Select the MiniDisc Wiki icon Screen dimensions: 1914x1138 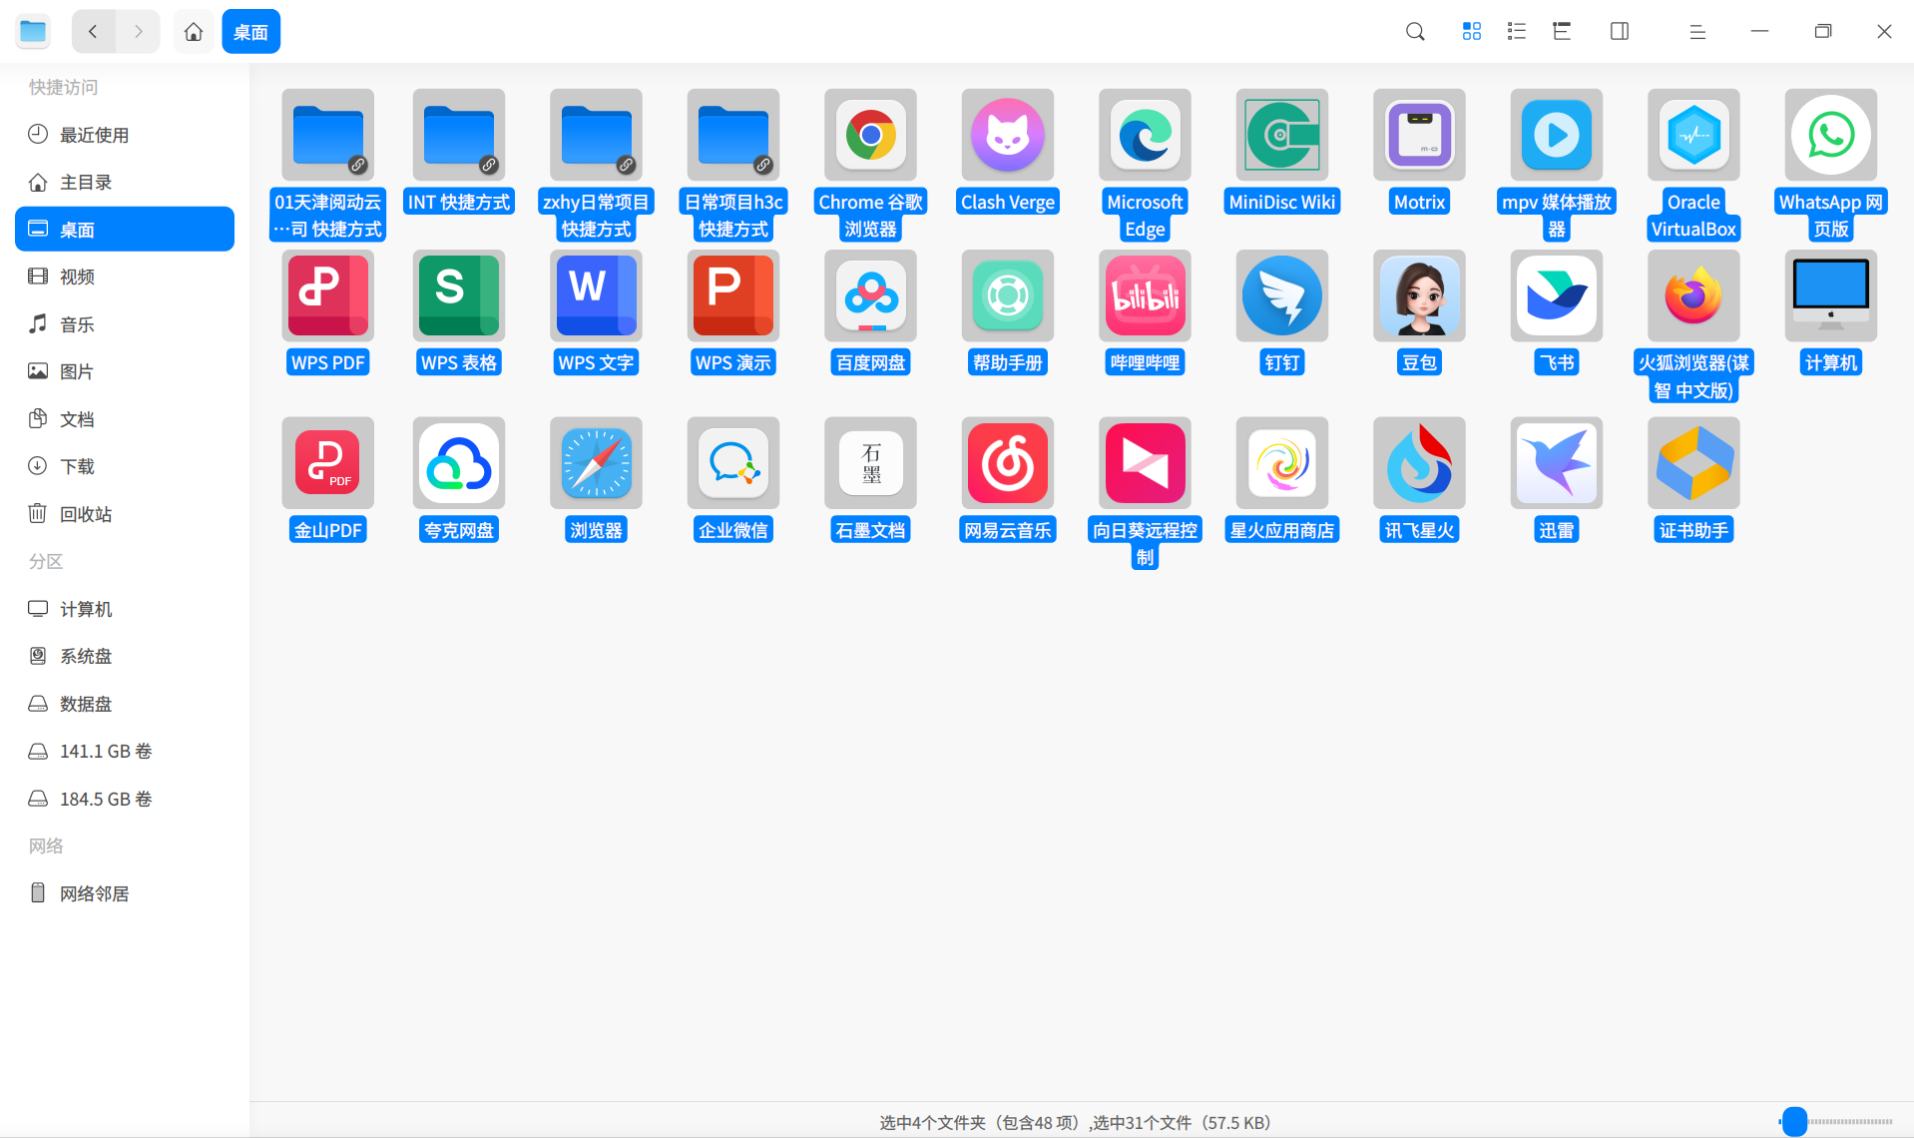click(1282, 135)
